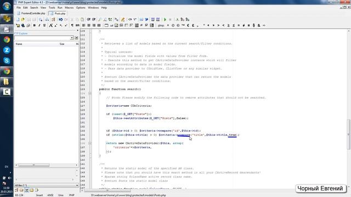The height and width of the screenshot is (197, 351).
Task: Open the Edit menu
Action: 25,8
